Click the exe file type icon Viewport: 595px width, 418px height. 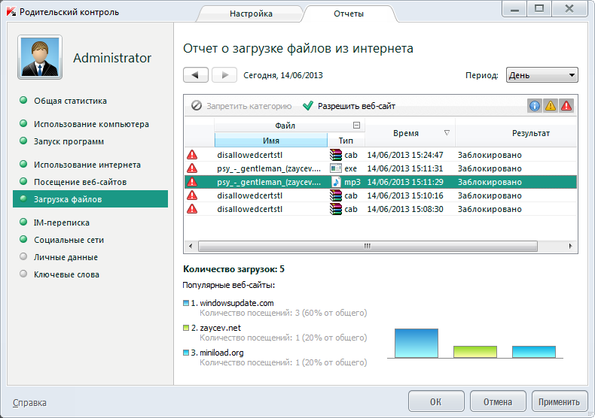(336, 168)
